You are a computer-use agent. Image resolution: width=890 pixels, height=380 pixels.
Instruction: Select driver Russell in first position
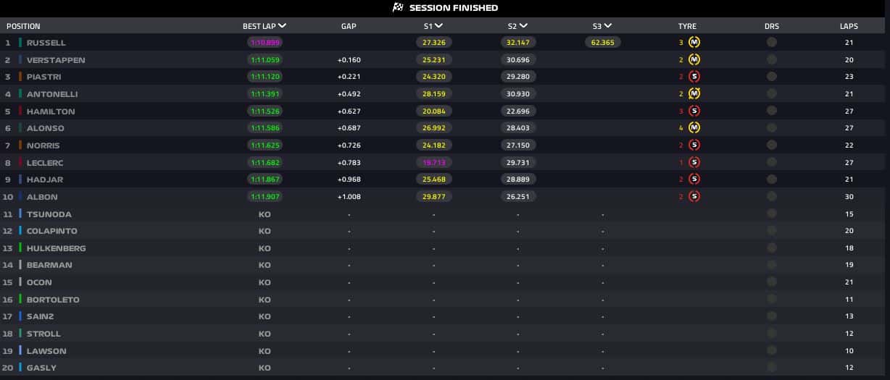click(x=46, y=43)
